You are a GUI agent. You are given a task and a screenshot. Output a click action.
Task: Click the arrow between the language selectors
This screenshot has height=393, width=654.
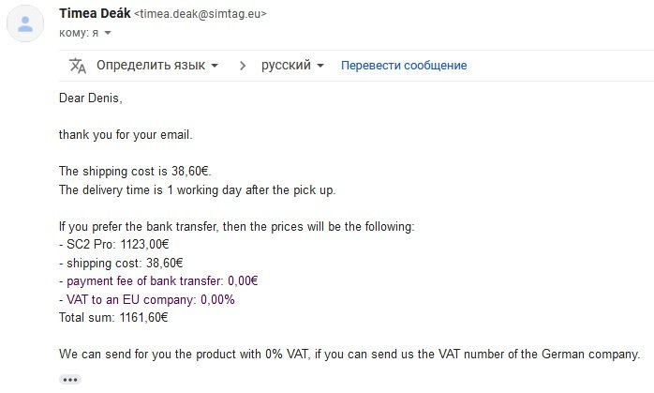pyautogui.click(x=243, y=66)
